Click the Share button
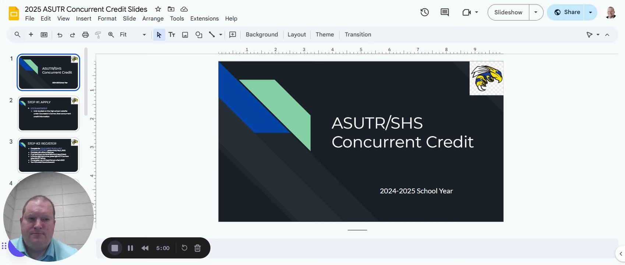This screenshot has height=265, width=625. 566,12
